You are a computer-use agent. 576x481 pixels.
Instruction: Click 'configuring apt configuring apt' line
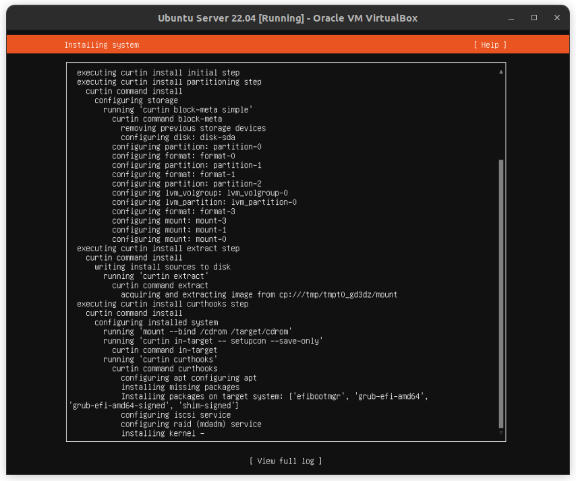click(x=189, y=378)
